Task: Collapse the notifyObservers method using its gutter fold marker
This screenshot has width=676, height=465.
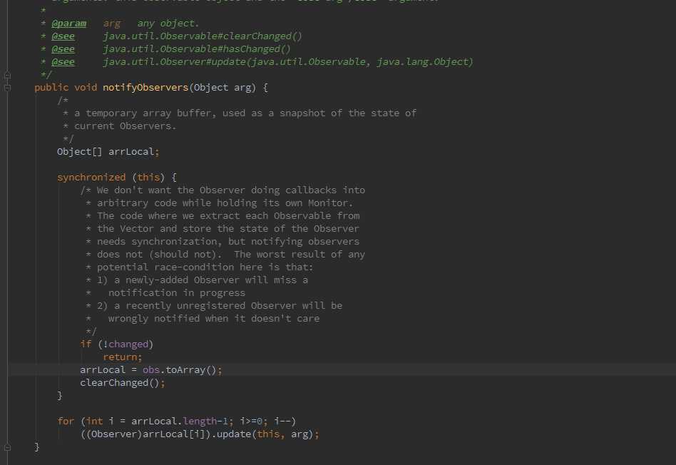Action: [x=7, y=88]
